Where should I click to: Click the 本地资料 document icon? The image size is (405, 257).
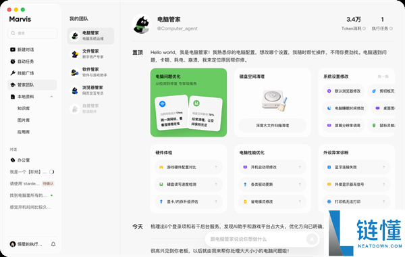[x=13, y=97]
